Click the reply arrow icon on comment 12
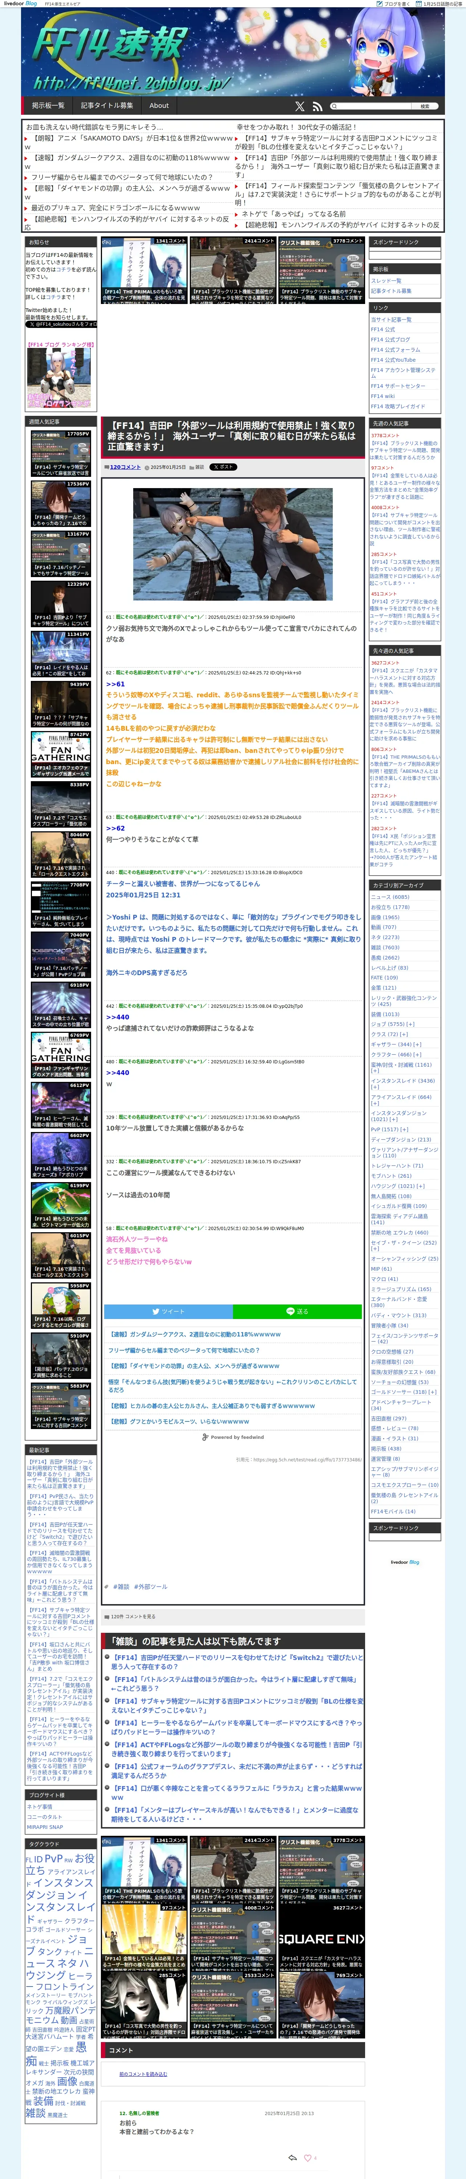Screen dimensions: 466x2179 pyautogui.click(x=292, y=2158)
